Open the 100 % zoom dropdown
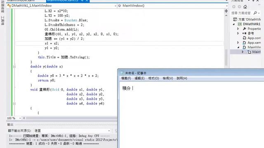The height and width of the screenshot is (148, 264). pyautogui.click(x=20, y=118)
